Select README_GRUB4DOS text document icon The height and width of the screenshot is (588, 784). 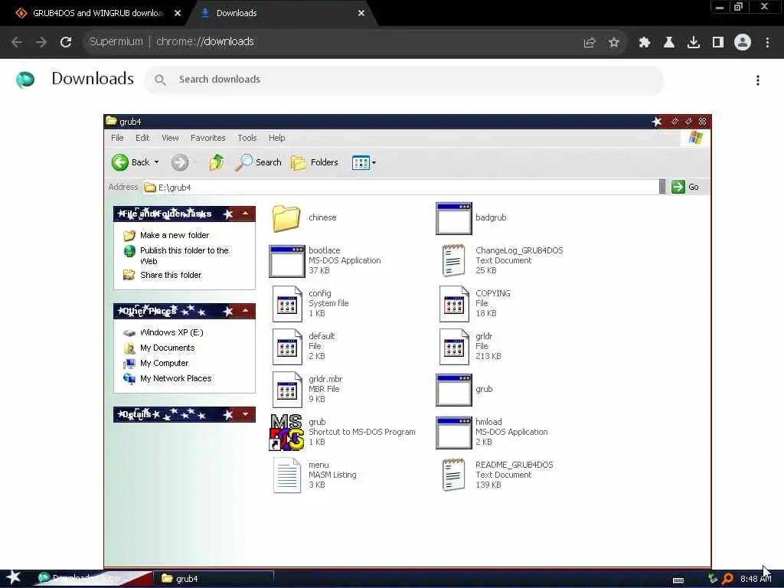(453, 475)
